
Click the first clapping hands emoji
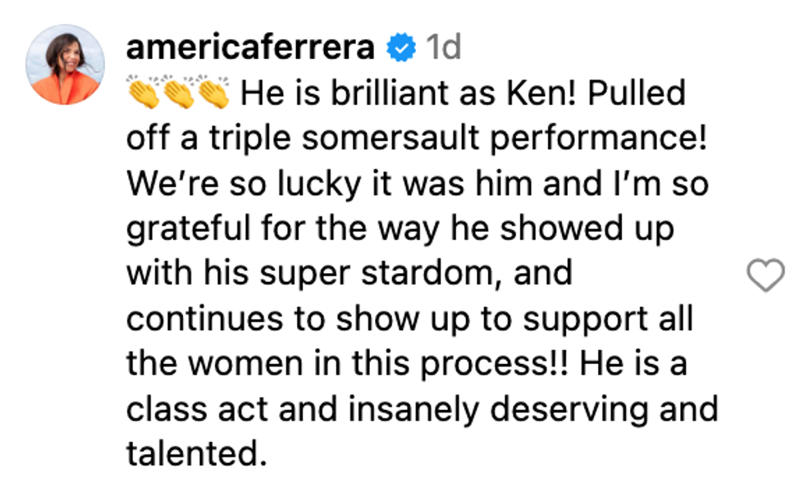click(x=144, y=94)
